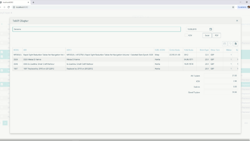
Task: Export the offer with PDF button
Action: pyautogui.click(x=217, y=35)
